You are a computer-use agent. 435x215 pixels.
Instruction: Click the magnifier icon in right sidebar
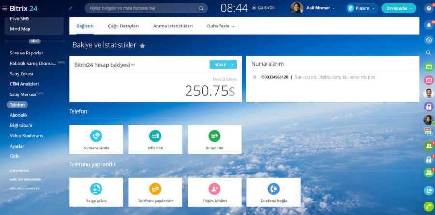pos(429,53)
